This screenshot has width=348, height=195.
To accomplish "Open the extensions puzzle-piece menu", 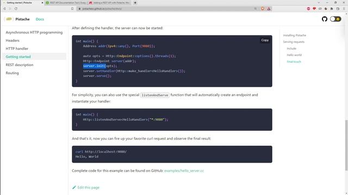I will click(x=332, y=9).
